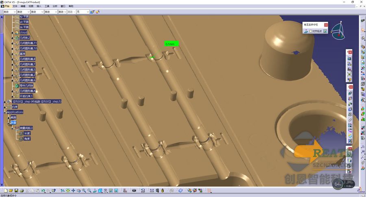Screen dimensions: 366x197
Task: Close the upper floating vertical toolbar
Action: coord(351,52)
